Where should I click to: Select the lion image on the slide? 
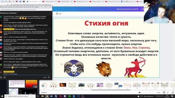(104, 69)
